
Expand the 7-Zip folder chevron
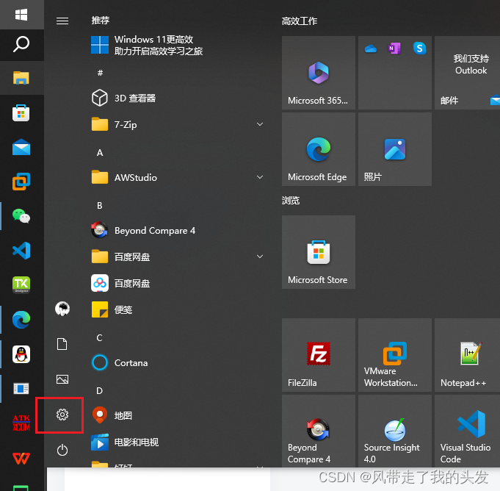click(x=260, y=124)
